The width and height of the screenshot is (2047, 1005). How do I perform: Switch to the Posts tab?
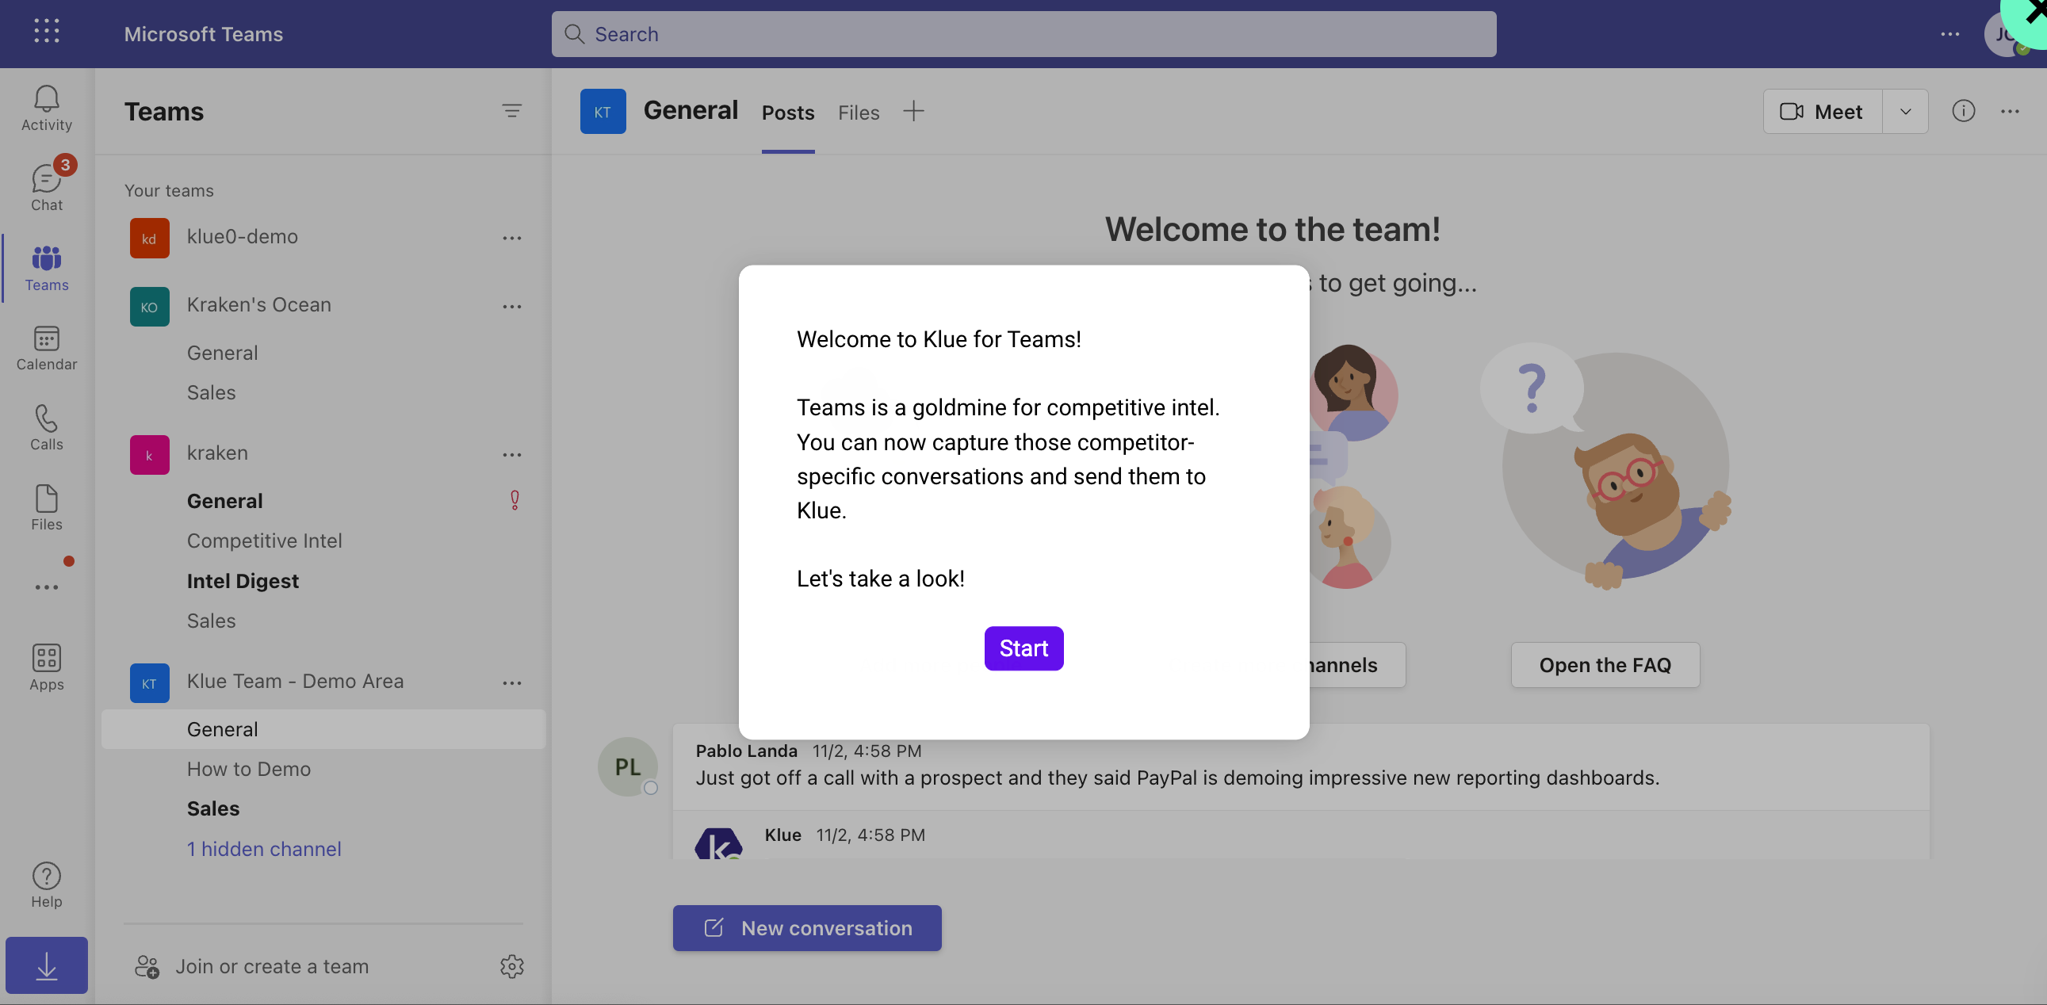tap(789, 111)
